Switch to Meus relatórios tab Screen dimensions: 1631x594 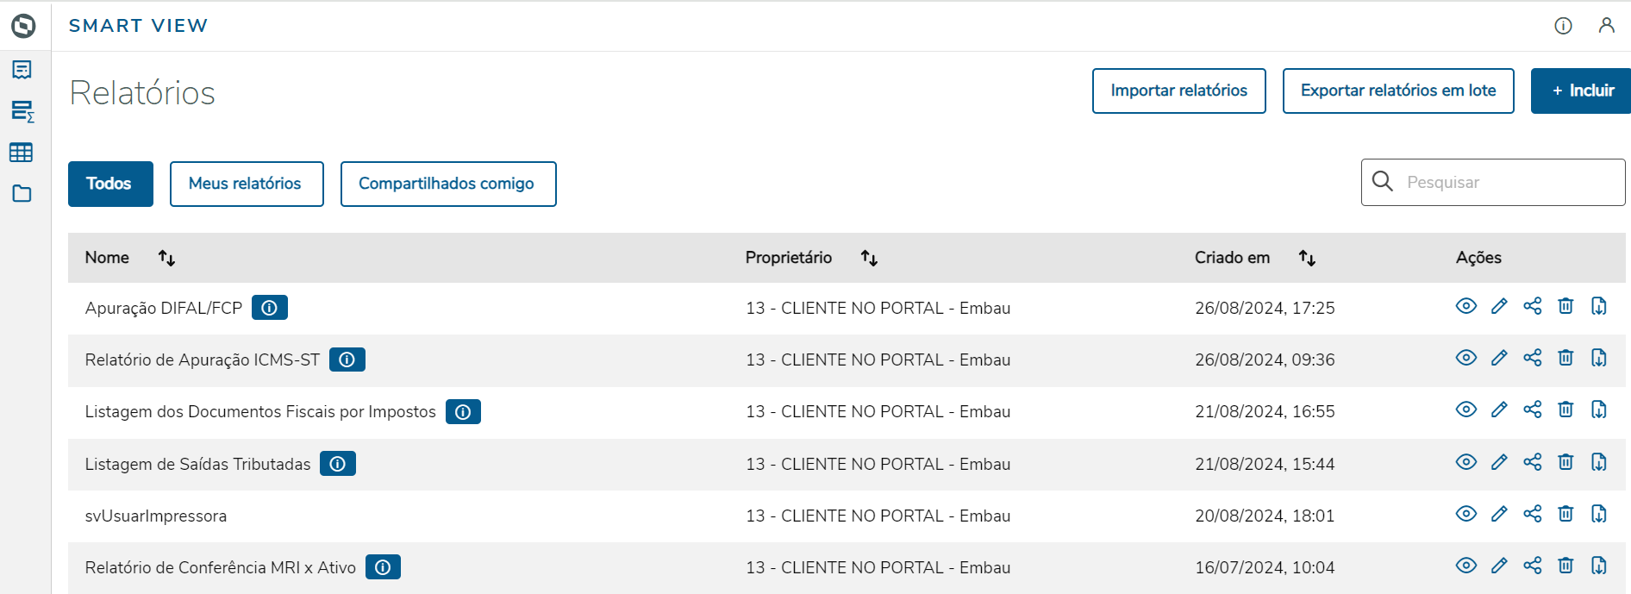(x=247, y=184)
